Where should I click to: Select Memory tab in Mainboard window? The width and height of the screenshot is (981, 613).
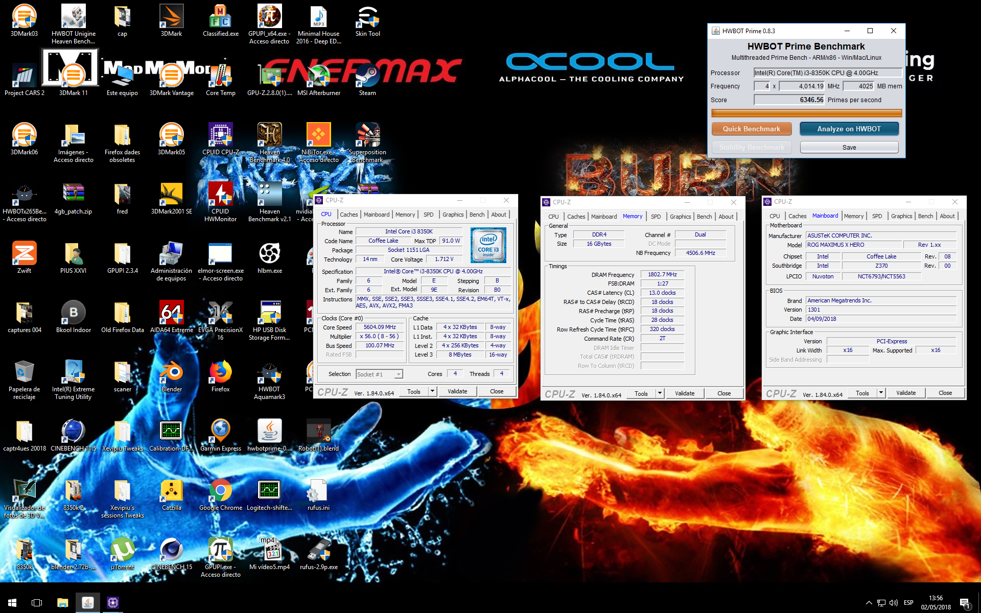coord(854,216)
